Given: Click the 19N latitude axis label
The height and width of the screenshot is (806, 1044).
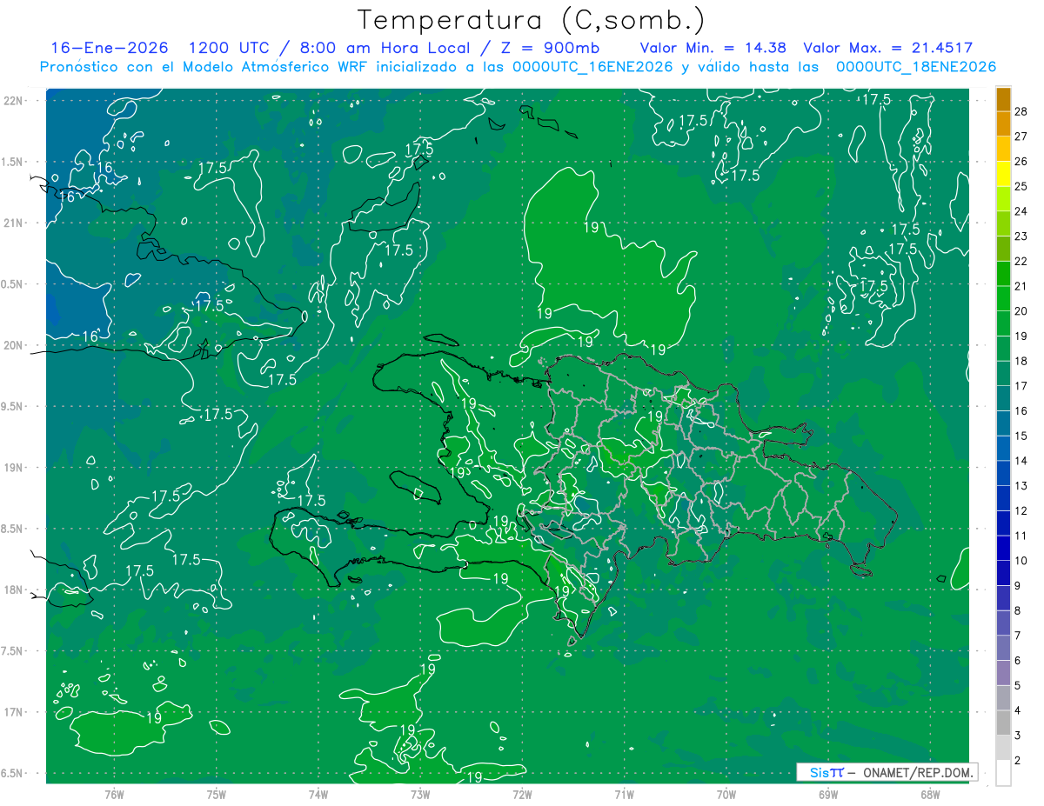Looking at the screenshot, I should [x=14, y=467].
